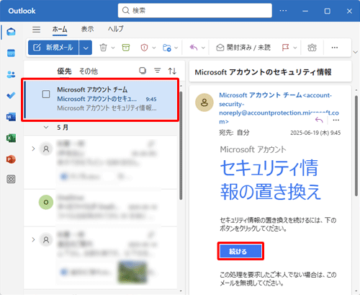360x295 pixels.
Task: Click the 宛先: 自分 recipient line
Action: click(x=234, y=133)
